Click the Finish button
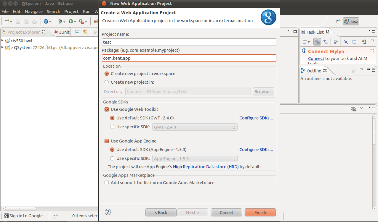Viewport: 378px width, 222px height. click(260, 212)
